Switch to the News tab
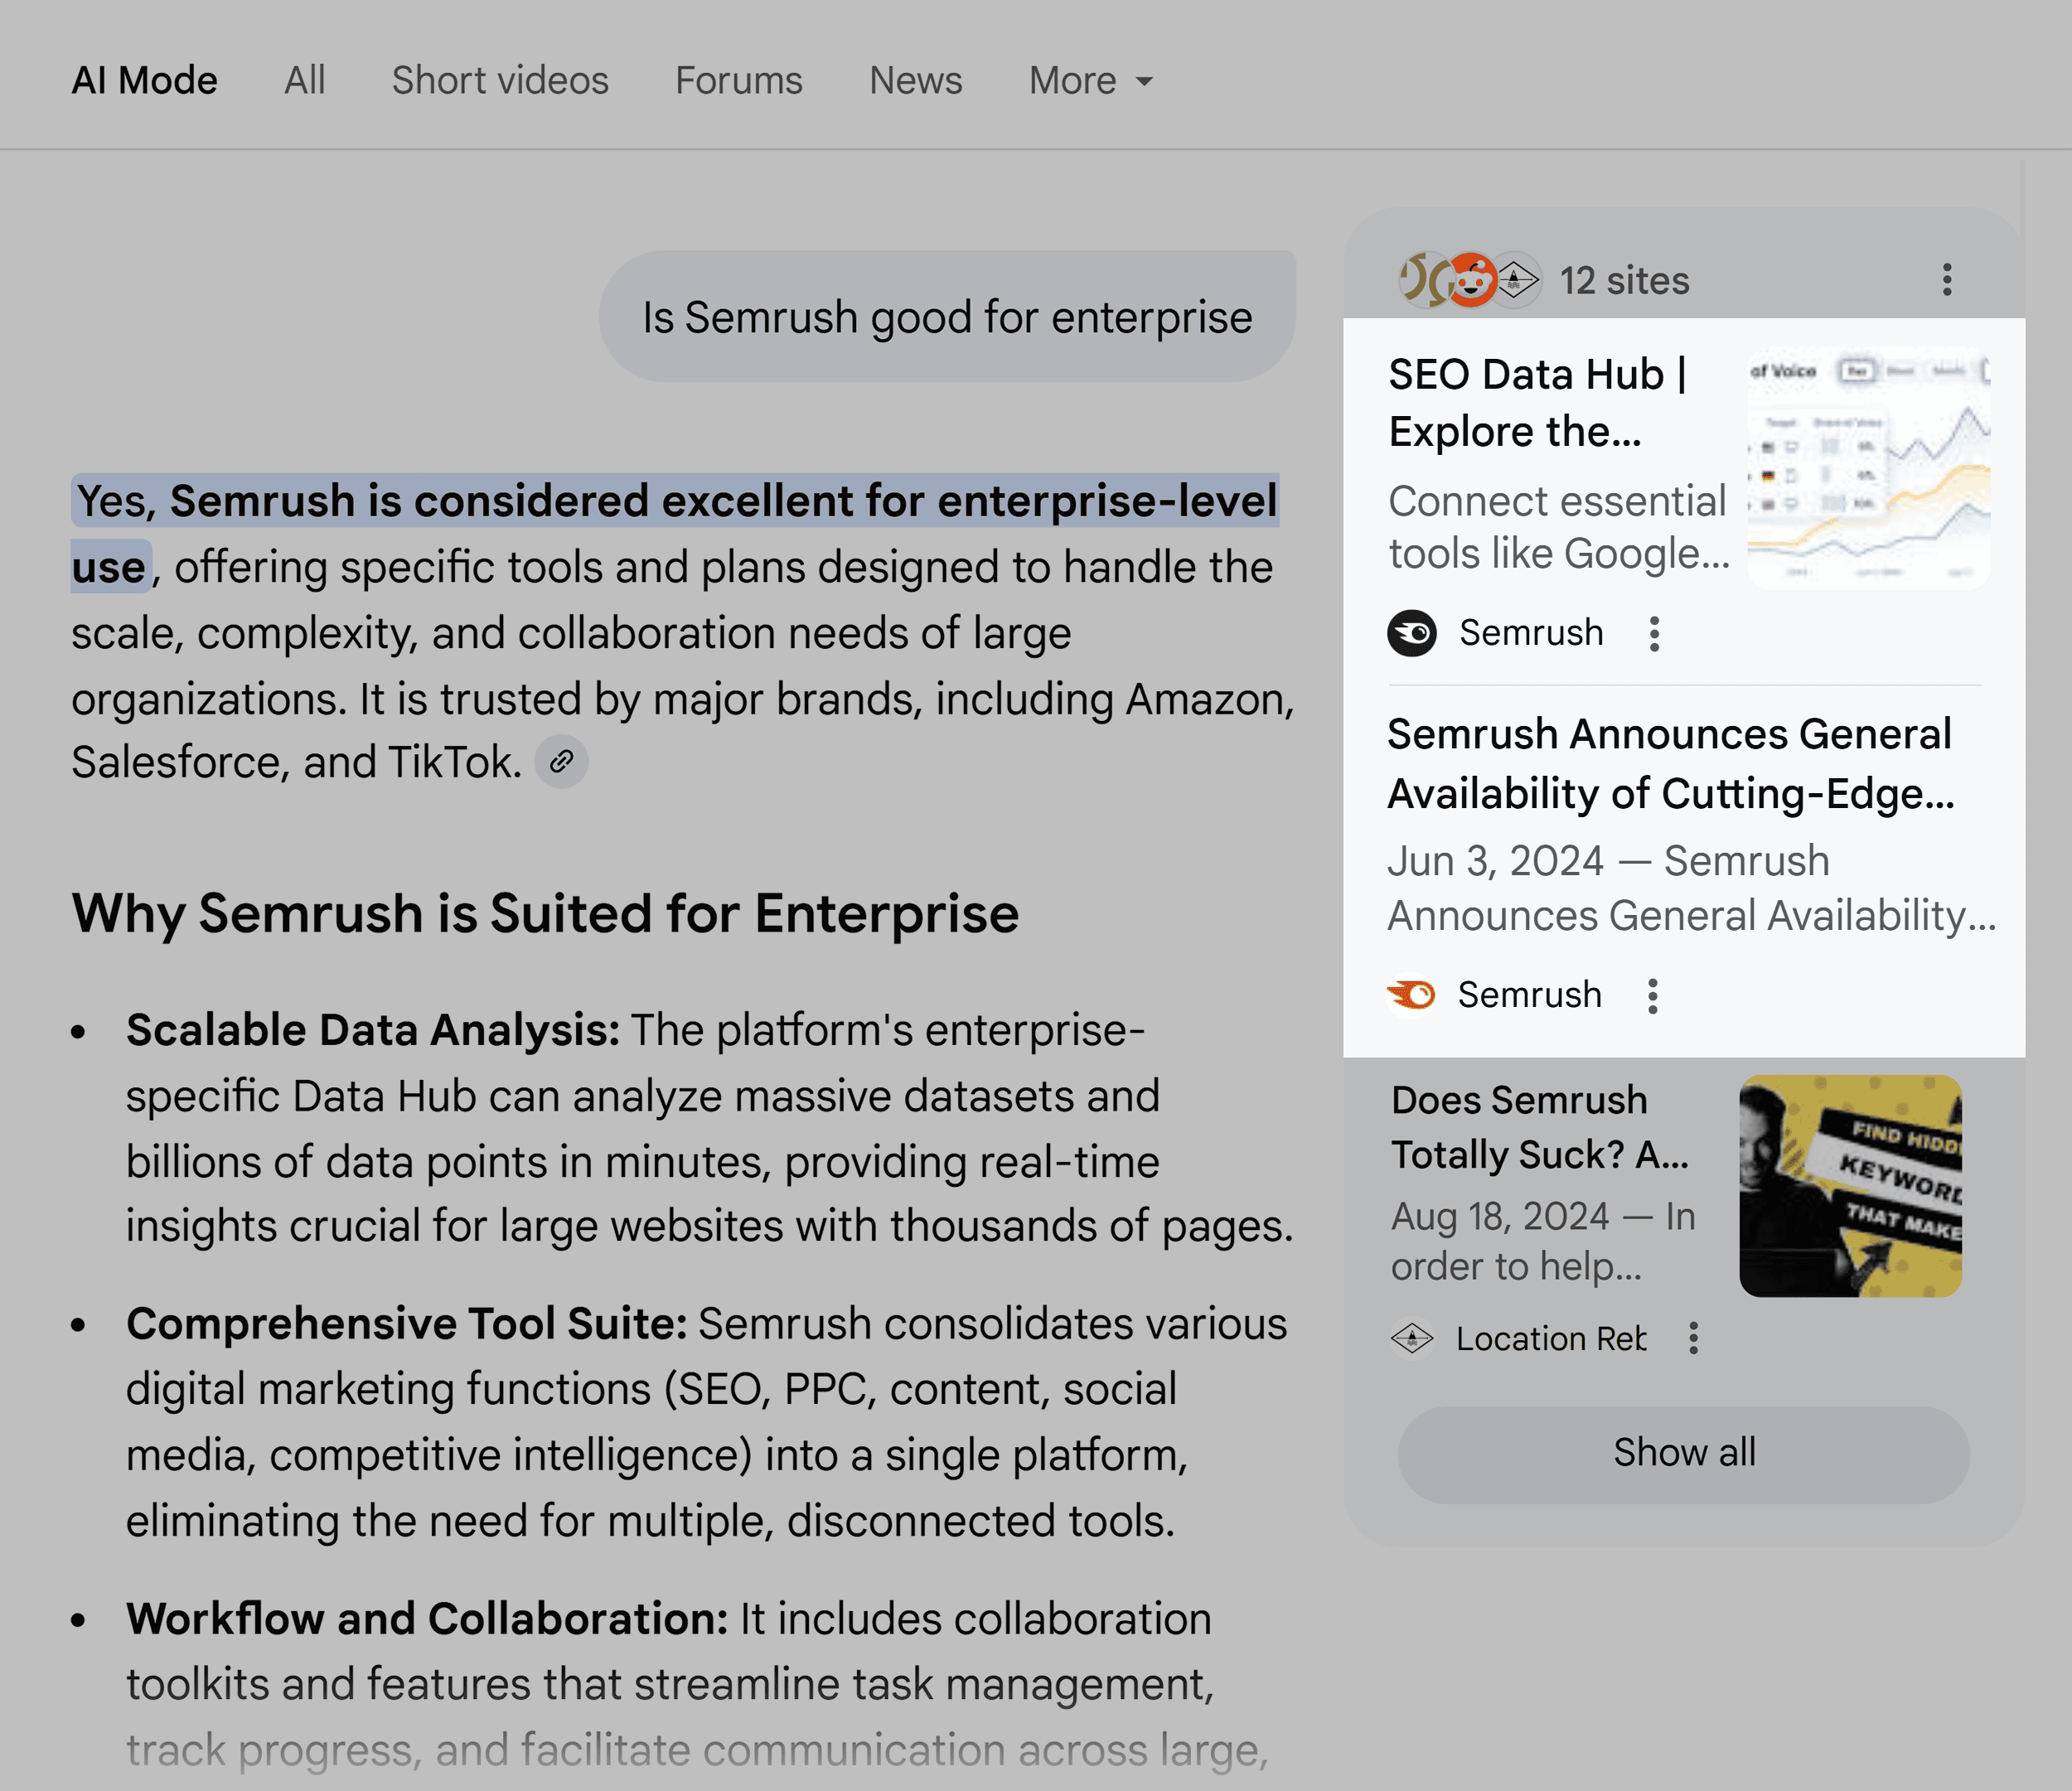This screenshot has width=2072, height=1791. (914, 80)
